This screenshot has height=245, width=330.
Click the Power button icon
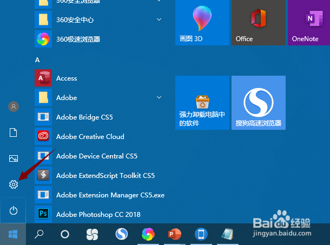click(14, 210)
